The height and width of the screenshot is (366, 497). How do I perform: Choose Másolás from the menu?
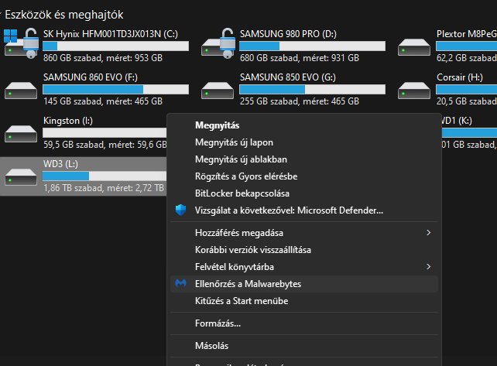pos(304,346)
